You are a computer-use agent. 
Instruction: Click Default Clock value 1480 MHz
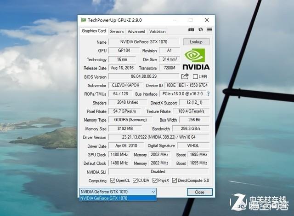(x=119, y=163)
